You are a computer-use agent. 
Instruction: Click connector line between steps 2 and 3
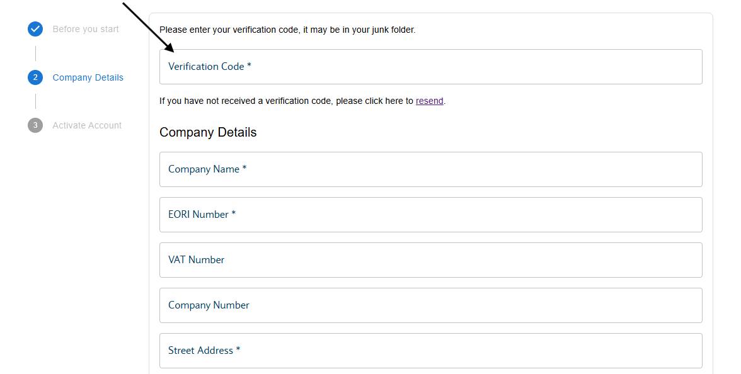coord(35,101)
